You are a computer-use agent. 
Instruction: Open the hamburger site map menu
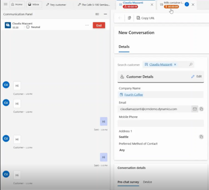pos(6,4)
